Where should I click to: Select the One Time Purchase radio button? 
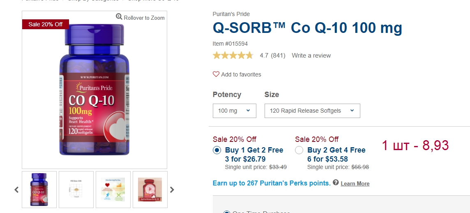pos(226,211)
